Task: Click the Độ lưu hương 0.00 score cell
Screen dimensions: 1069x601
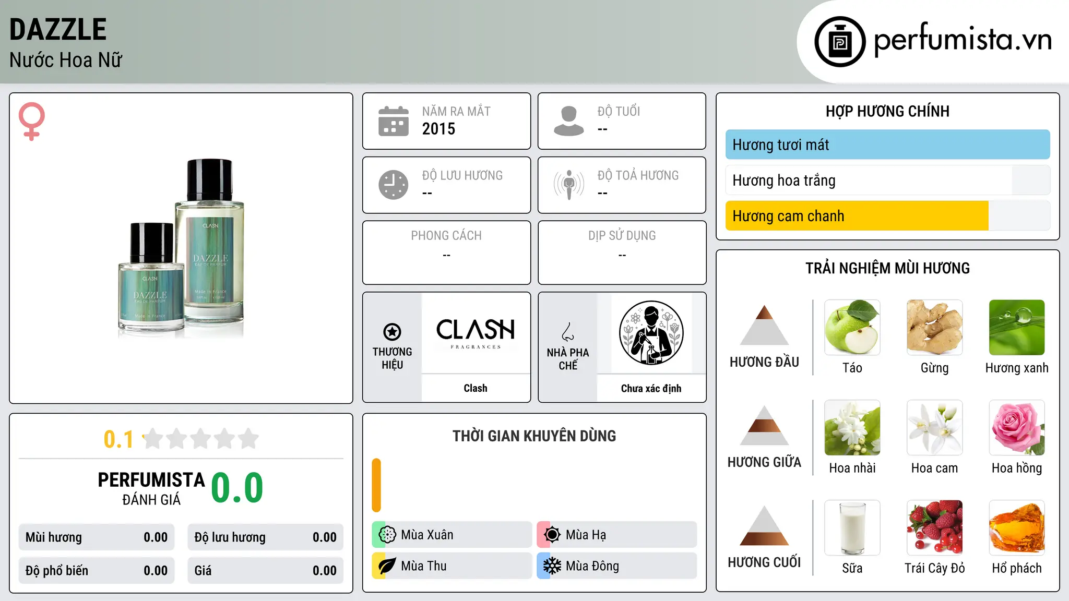Action: [x=266, y=537]
